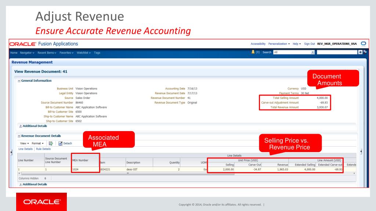Open the Watchlist menu

tap(84, 53)
